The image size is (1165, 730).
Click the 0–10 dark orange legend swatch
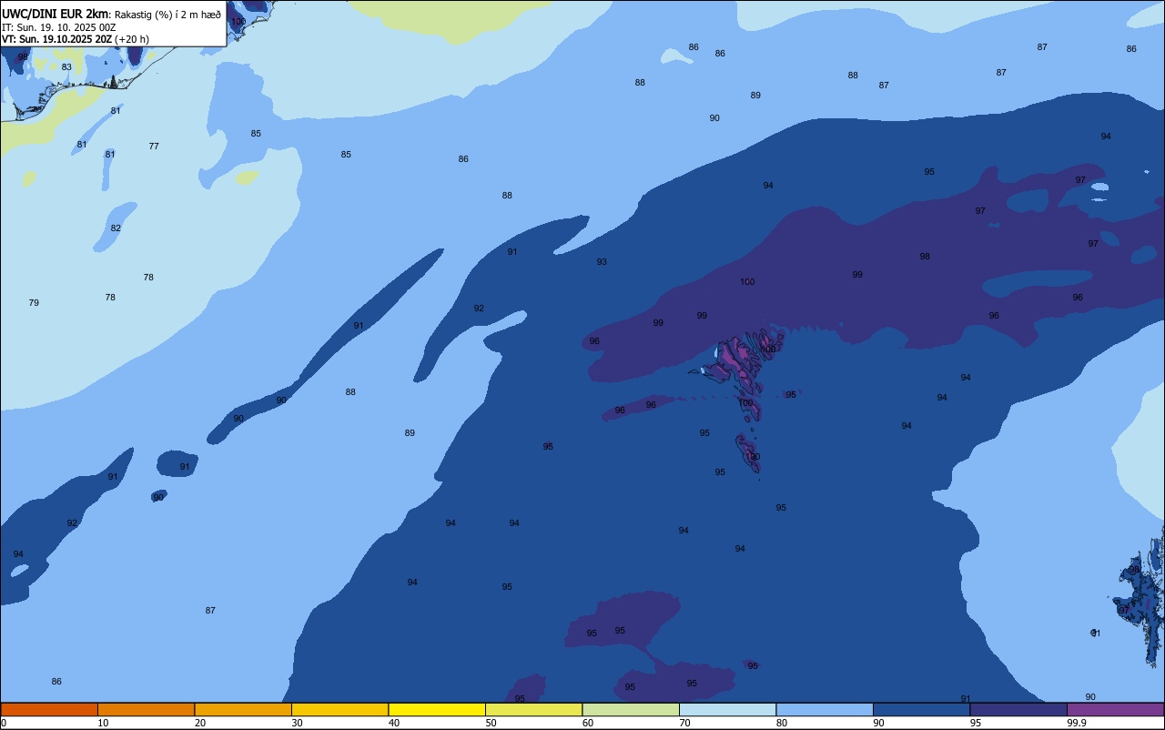[49, 709]
